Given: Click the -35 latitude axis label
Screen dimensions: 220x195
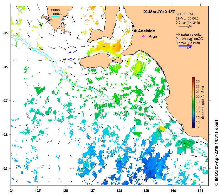Looking at the screenshot, I should click(5, 33).
